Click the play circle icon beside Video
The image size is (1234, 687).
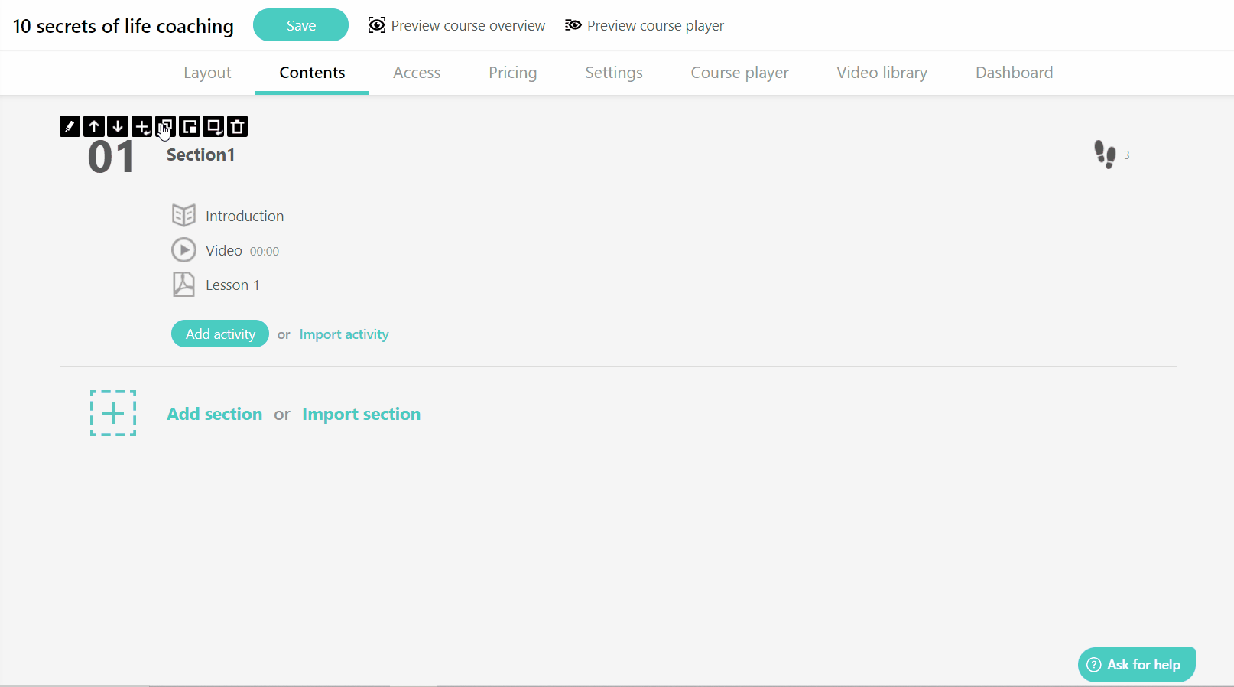coord(183,250)
